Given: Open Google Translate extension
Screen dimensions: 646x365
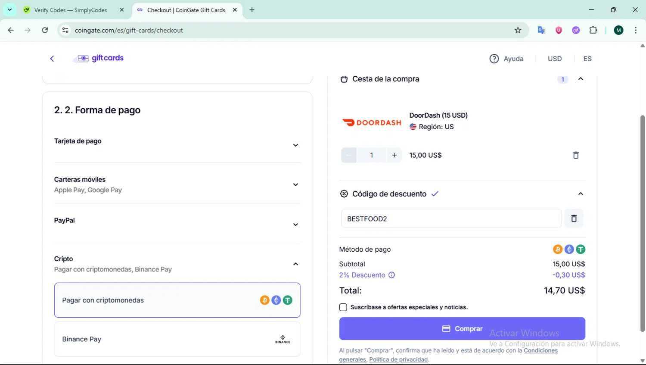Looking at the screenshot, I should tap(541, 30).
